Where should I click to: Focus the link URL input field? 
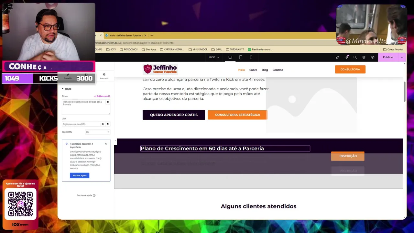(x=81, y=124)
